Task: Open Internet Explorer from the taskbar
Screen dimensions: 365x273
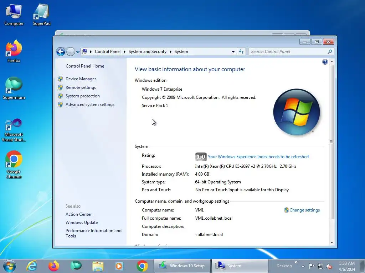Action: click(32, 266)
